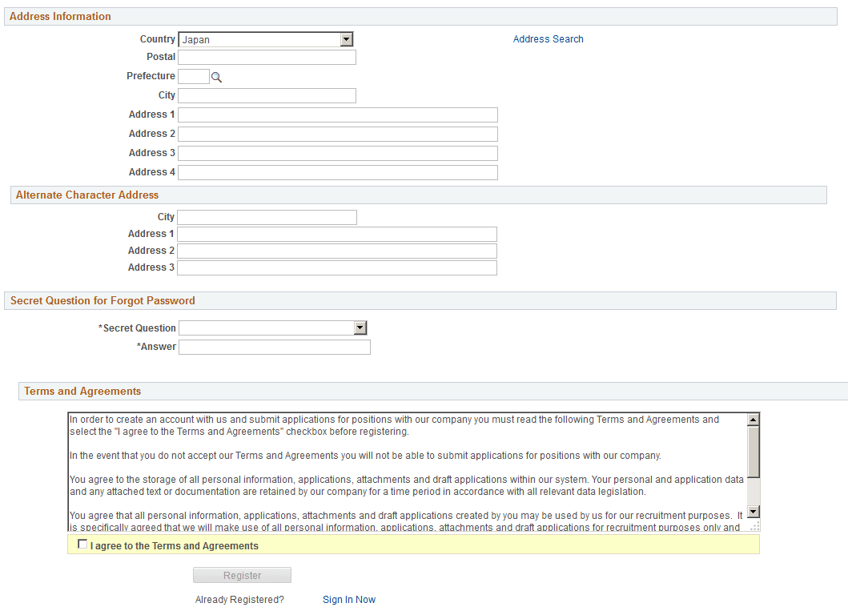Open the Country selection dropdown

coord(264,38)
